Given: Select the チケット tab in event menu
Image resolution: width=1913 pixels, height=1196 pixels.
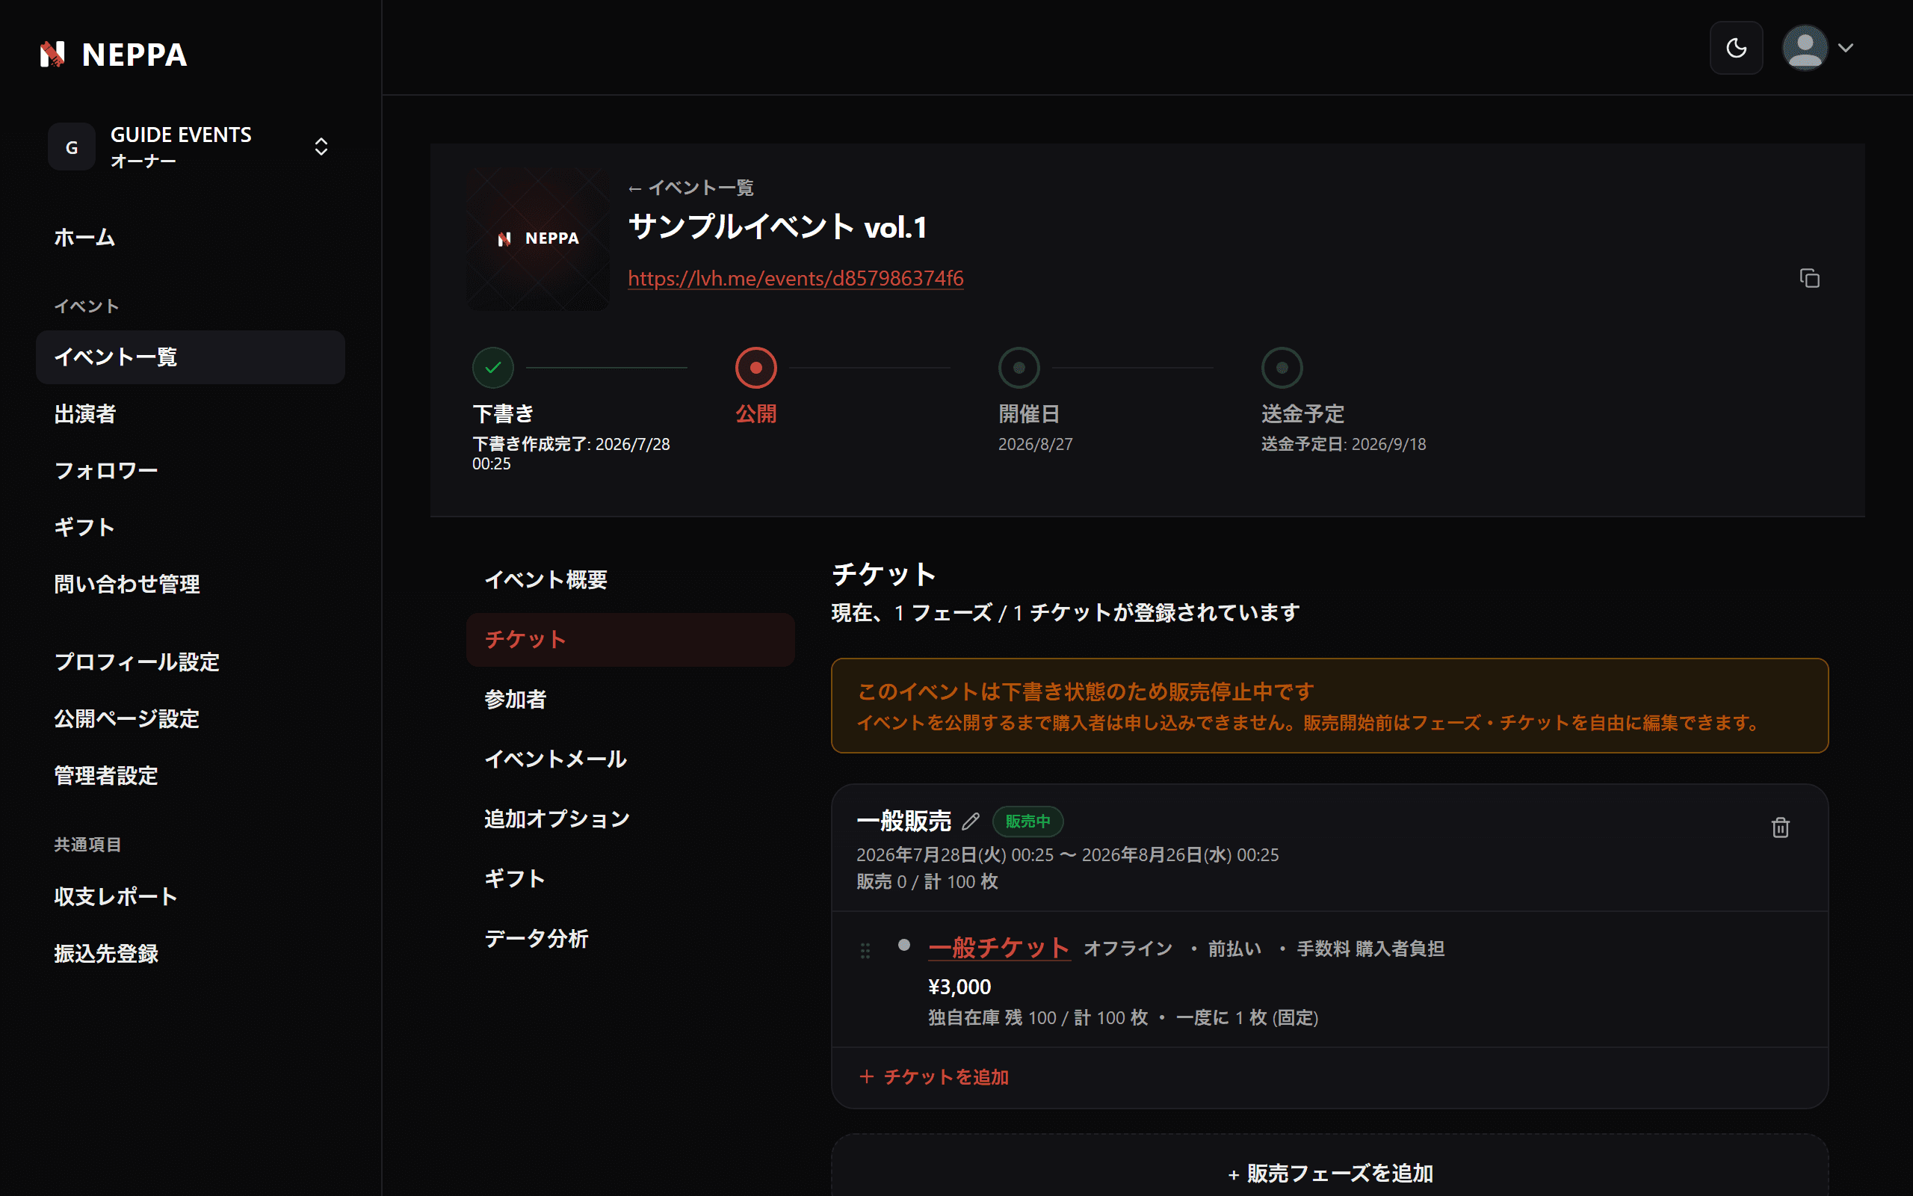Looking at the screenshot, I should (630, 639).
